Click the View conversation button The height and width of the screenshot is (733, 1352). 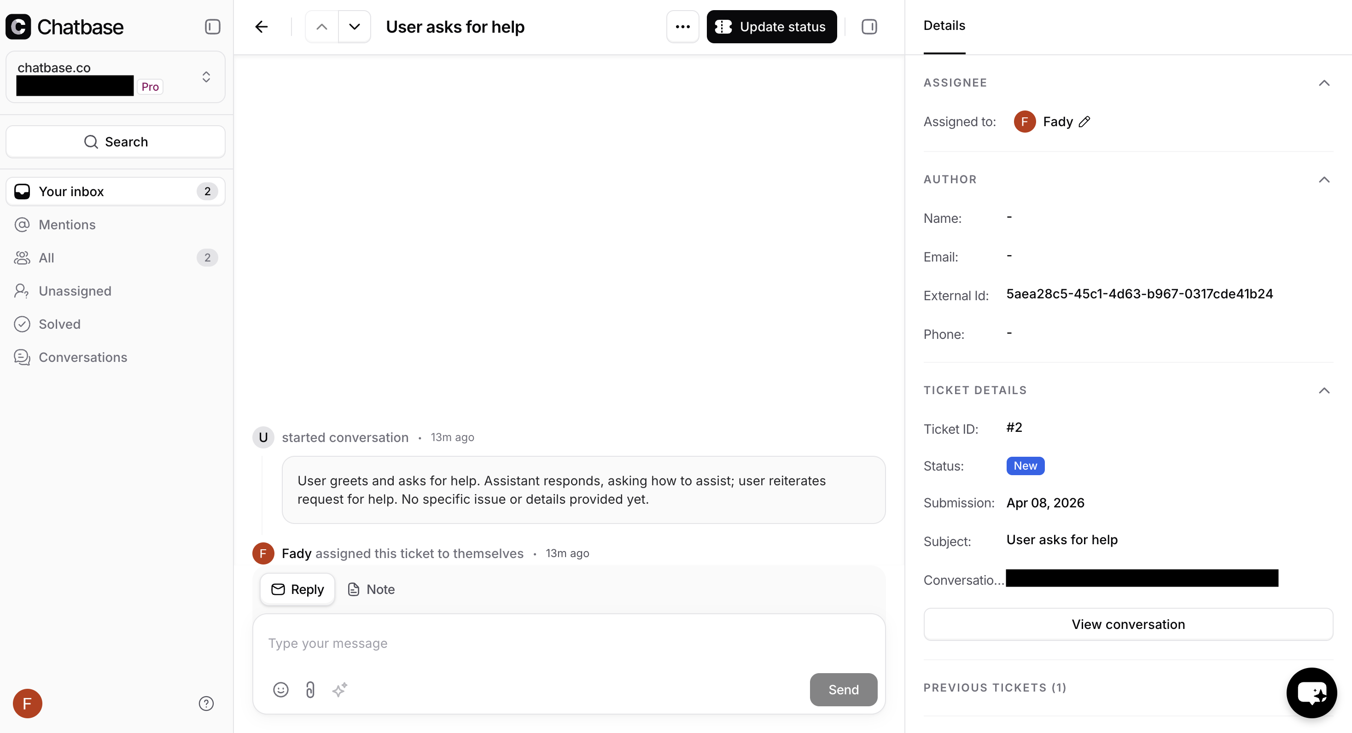1128,624
